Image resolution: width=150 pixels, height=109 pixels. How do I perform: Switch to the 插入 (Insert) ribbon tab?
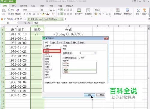(14, 6)
